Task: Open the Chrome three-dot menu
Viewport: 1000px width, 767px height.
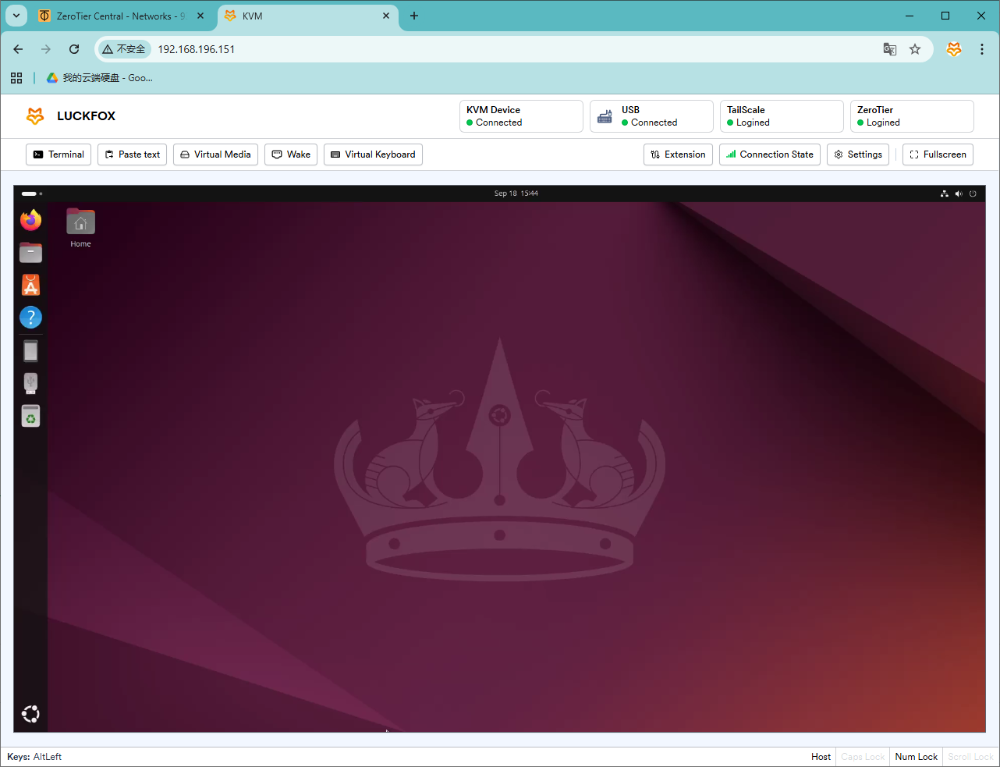Action: click(981, 49)
